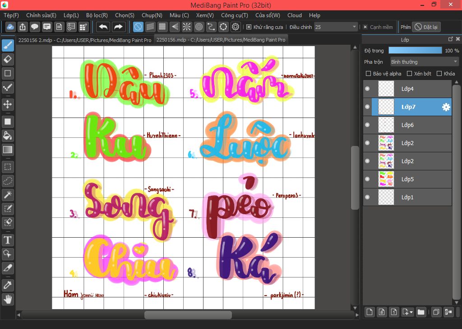Hide layer Lớp1
This screenshot has width=462, height=329.
[367, 197]
